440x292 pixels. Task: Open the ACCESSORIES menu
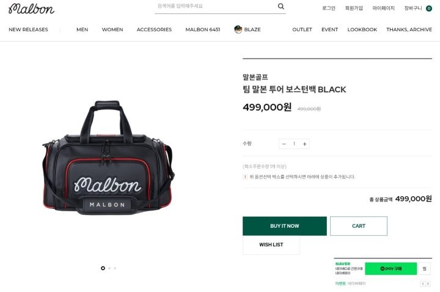[x=154, y=29]
